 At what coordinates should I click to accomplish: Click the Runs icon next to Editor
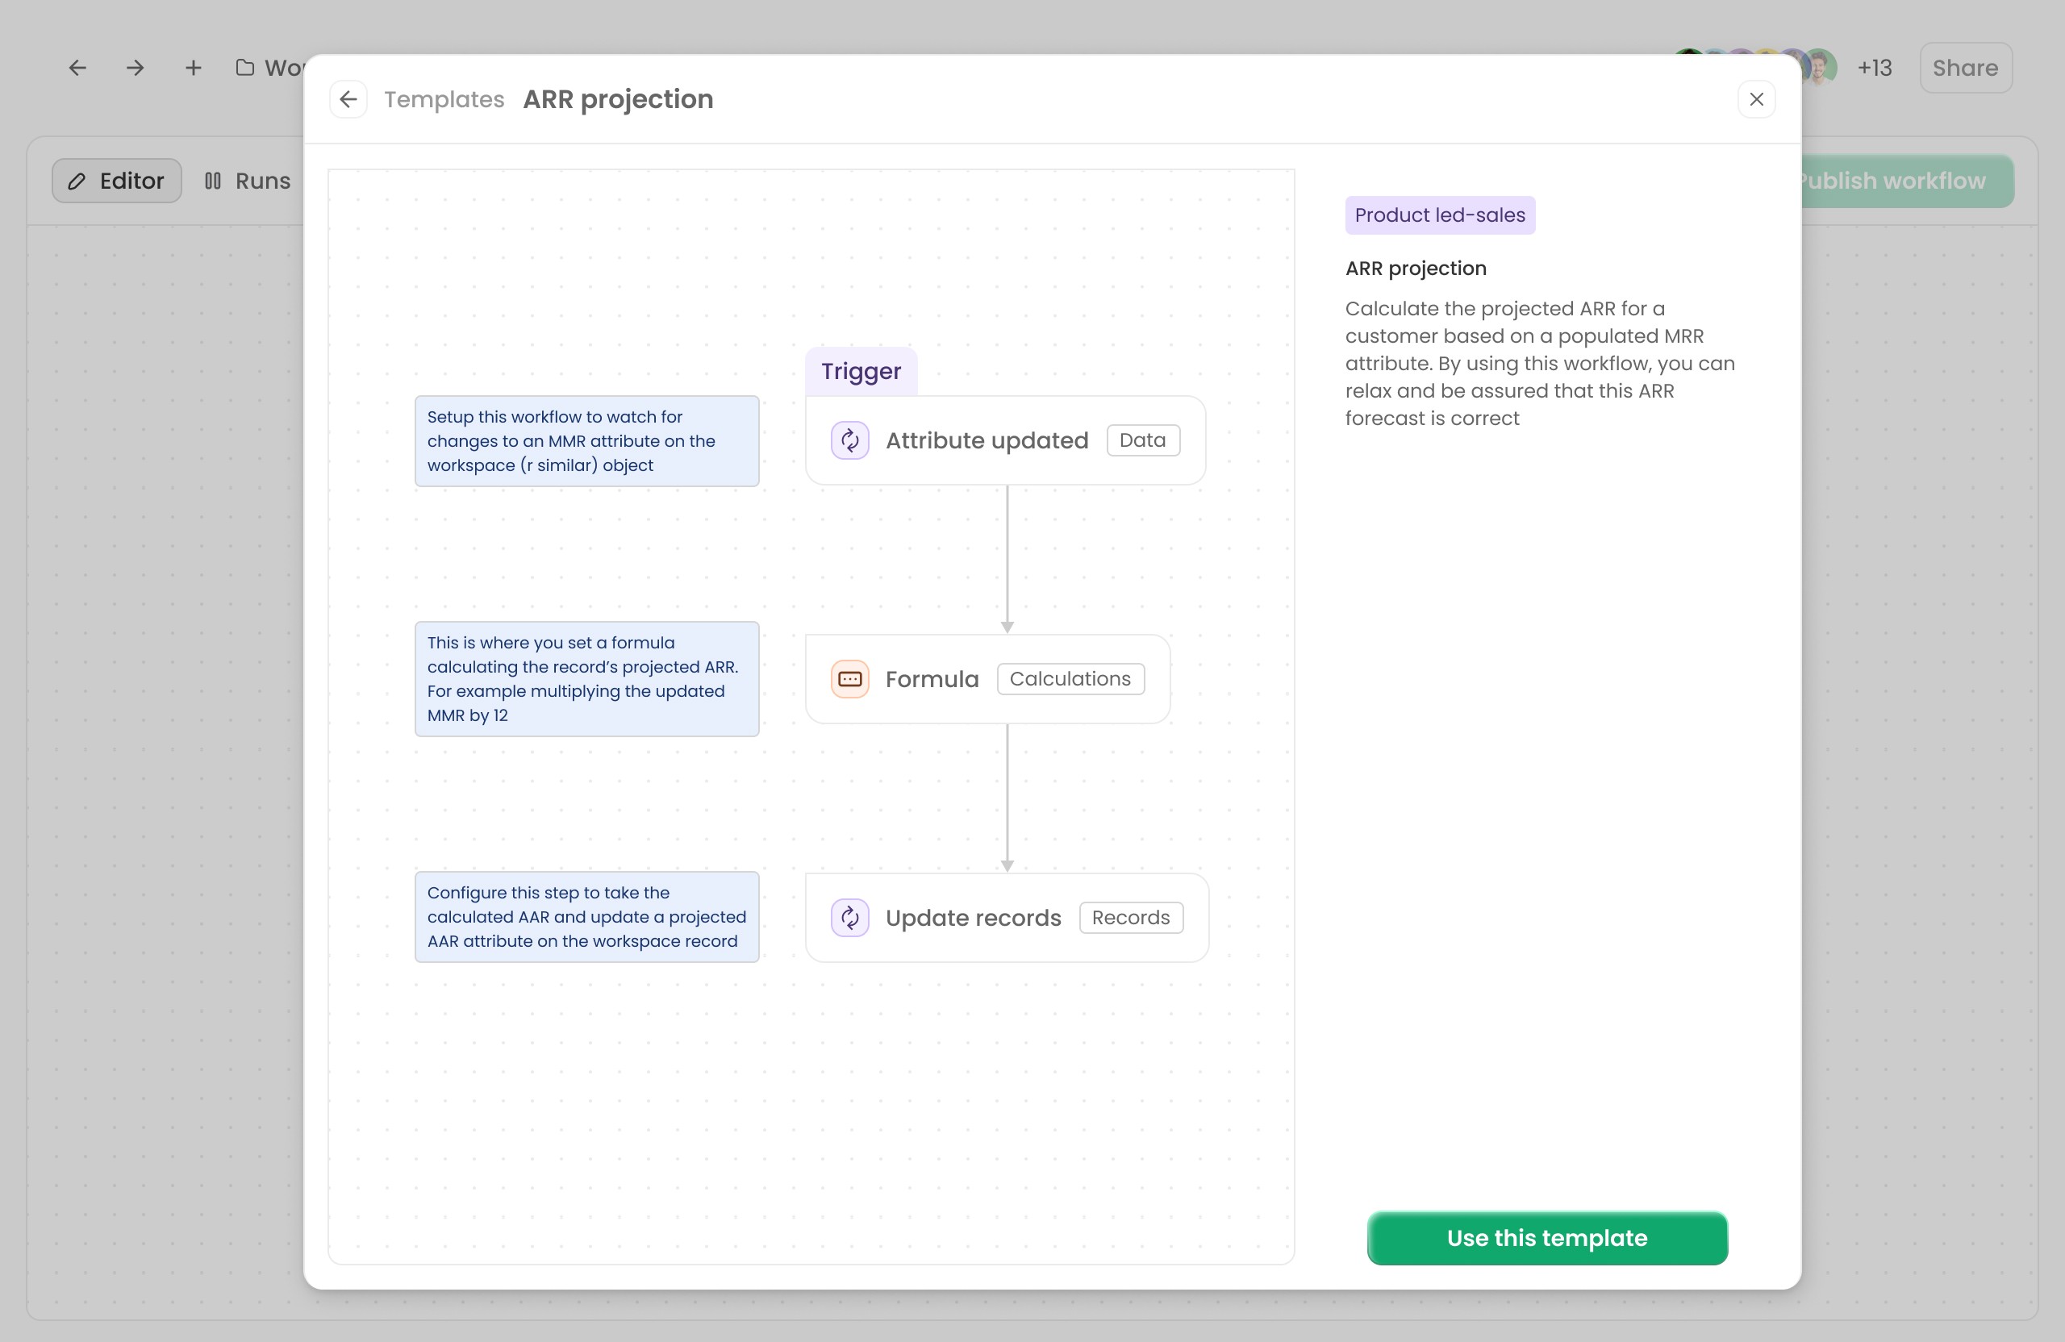[x=214, y=181]
